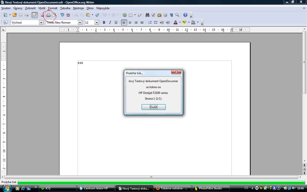
Task: Toggle Underline formatting
Action: (x=116, y=22)
